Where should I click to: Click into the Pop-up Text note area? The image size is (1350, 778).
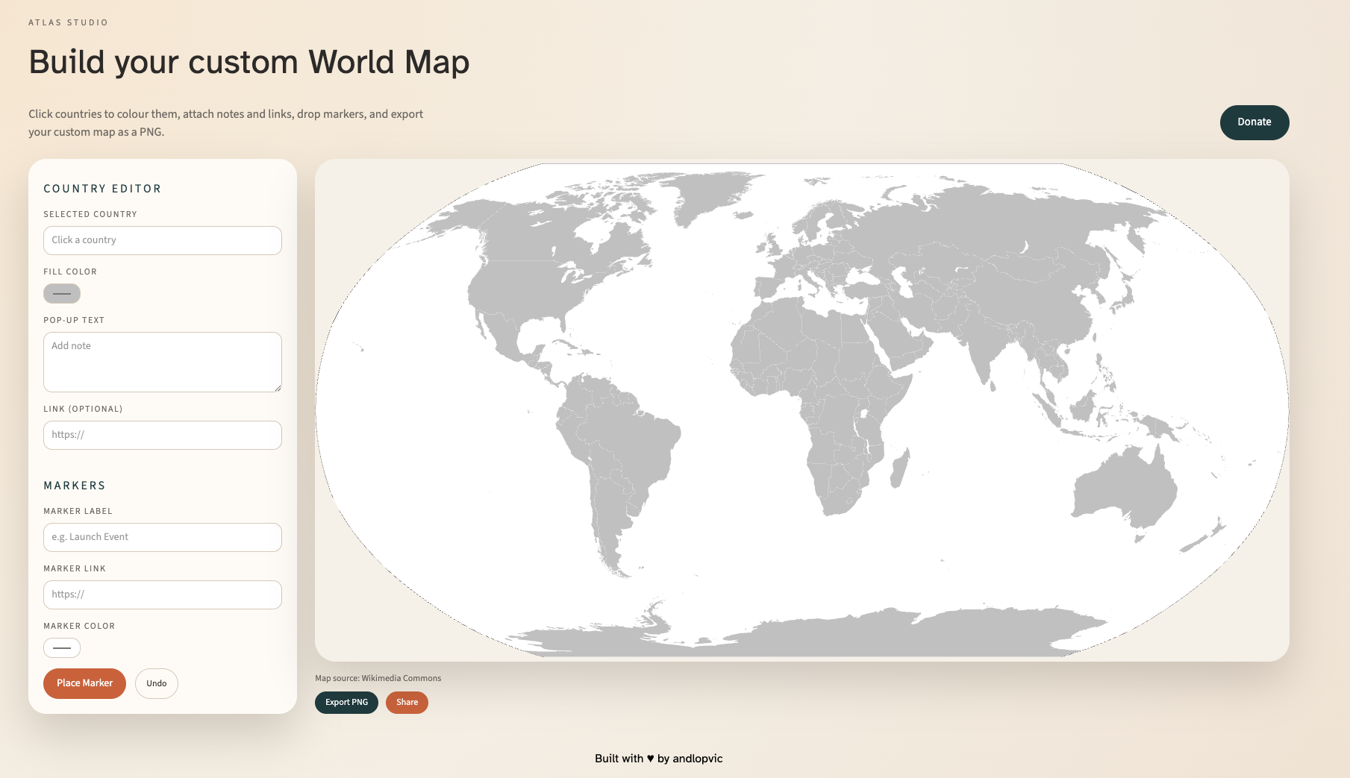point(163,363)
